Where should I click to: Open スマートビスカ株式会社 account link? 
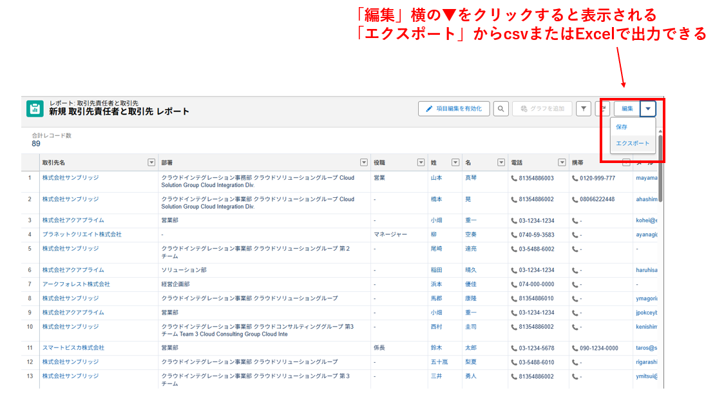click(73, 347)
